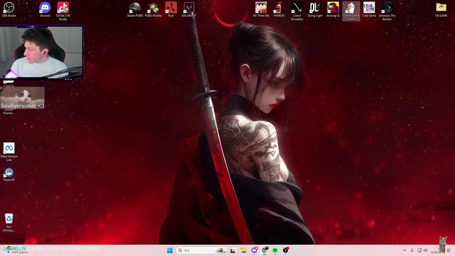Select the Amnesia The Bunker shortcut

pyautogui.click(x=387, y=11)
